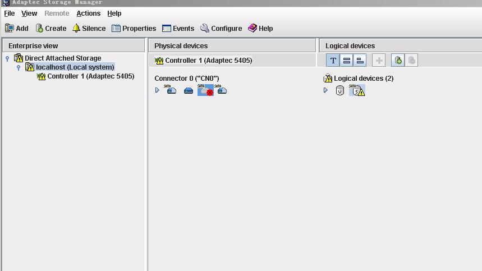Click the Create toolbar button
The height and width of the screenshot is (271, 482).
51,28
